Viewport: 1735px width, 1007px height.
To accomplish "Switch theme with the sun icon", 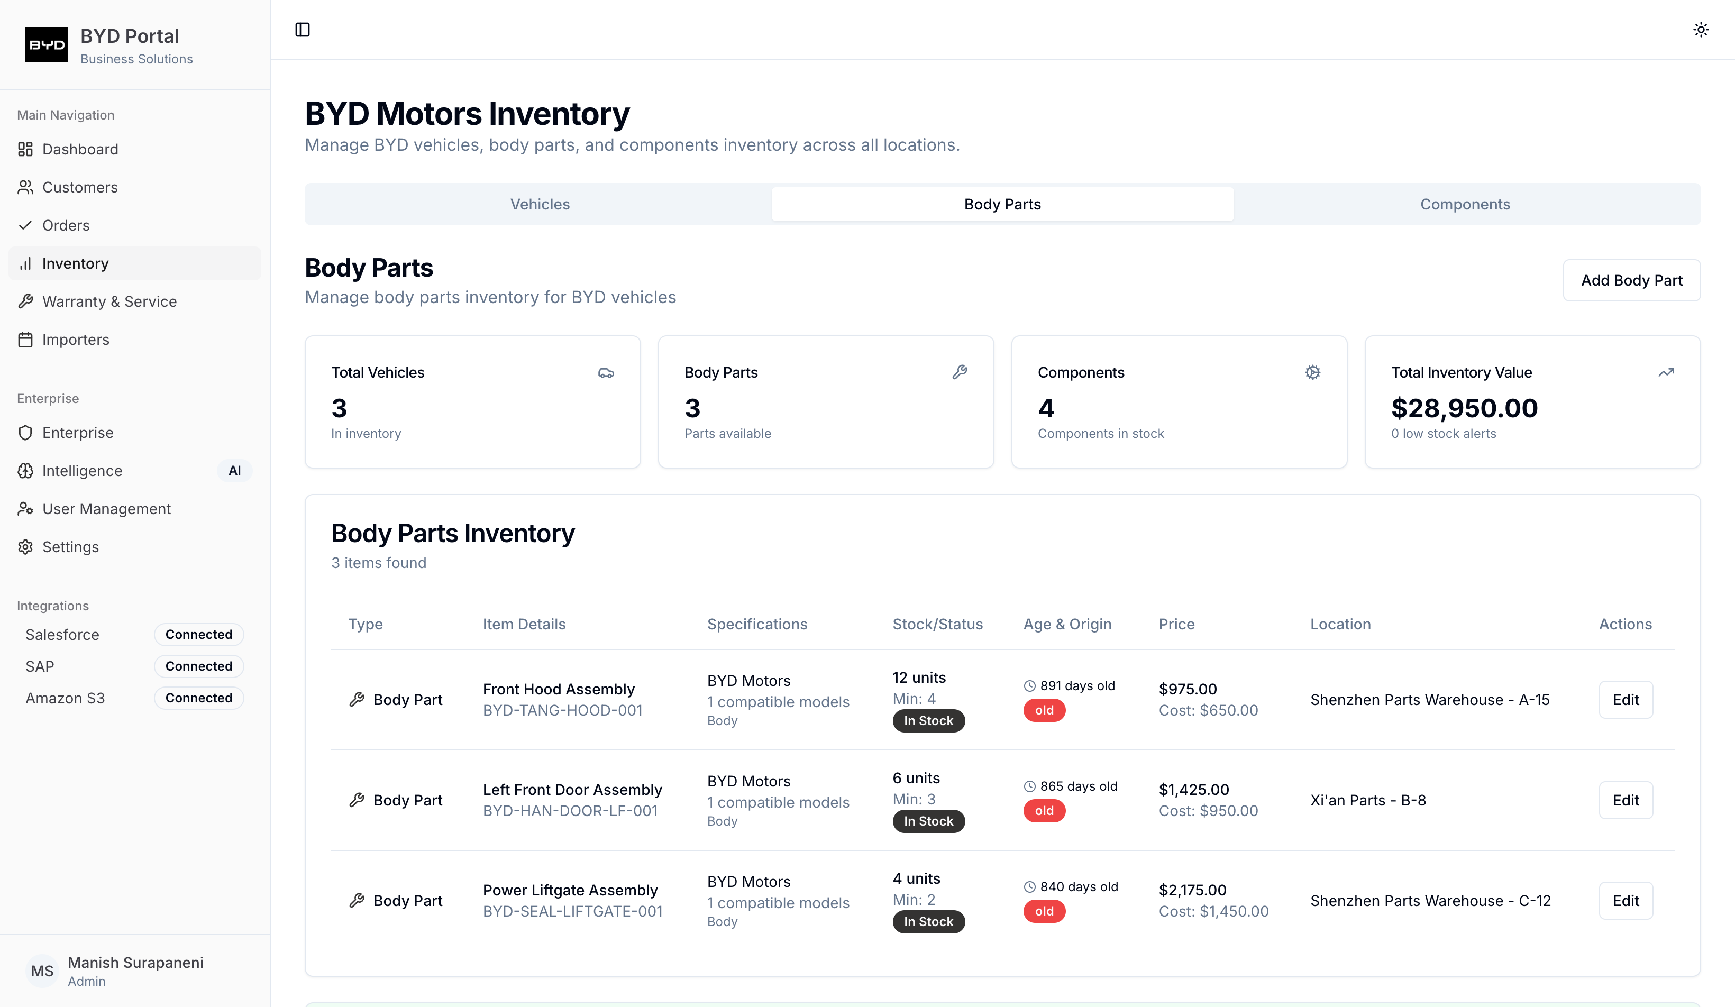I will click(1701, 30).
